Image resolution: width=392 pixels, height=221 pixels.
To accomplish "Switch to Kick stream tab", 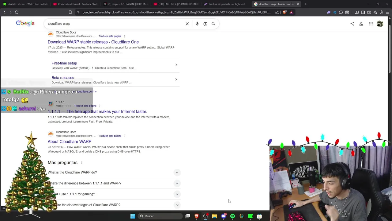I will pyautogui.click(x=25, y=4).
